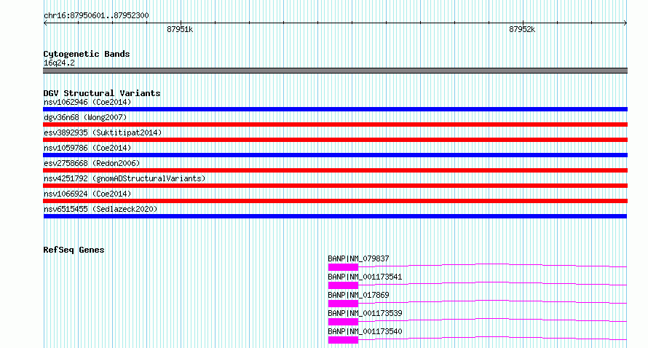Click variant label dgv36n68 (Wong2007)
This screenshot has width=648, height=348.
coord(85,117)
